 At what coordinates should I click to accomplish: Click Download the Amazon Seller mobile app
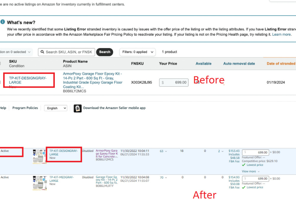pyautogui.click(x=114, y=108)
